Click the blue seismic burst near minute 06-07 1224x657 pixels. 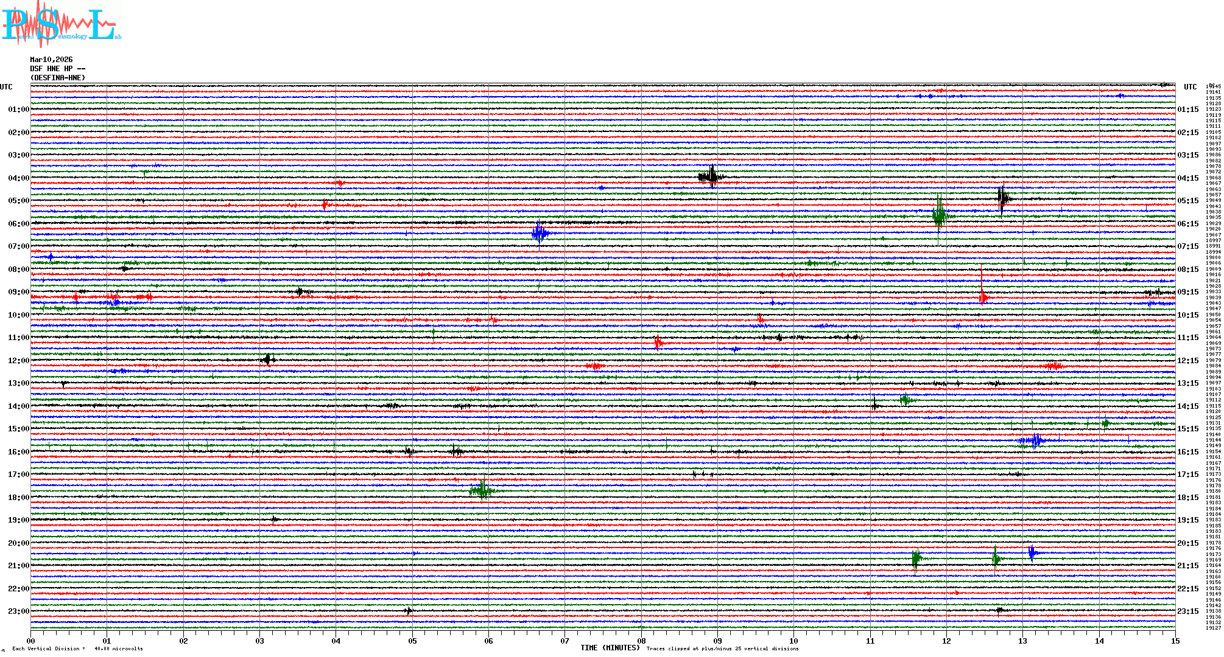pyautogui.click(x=539, y=234)
